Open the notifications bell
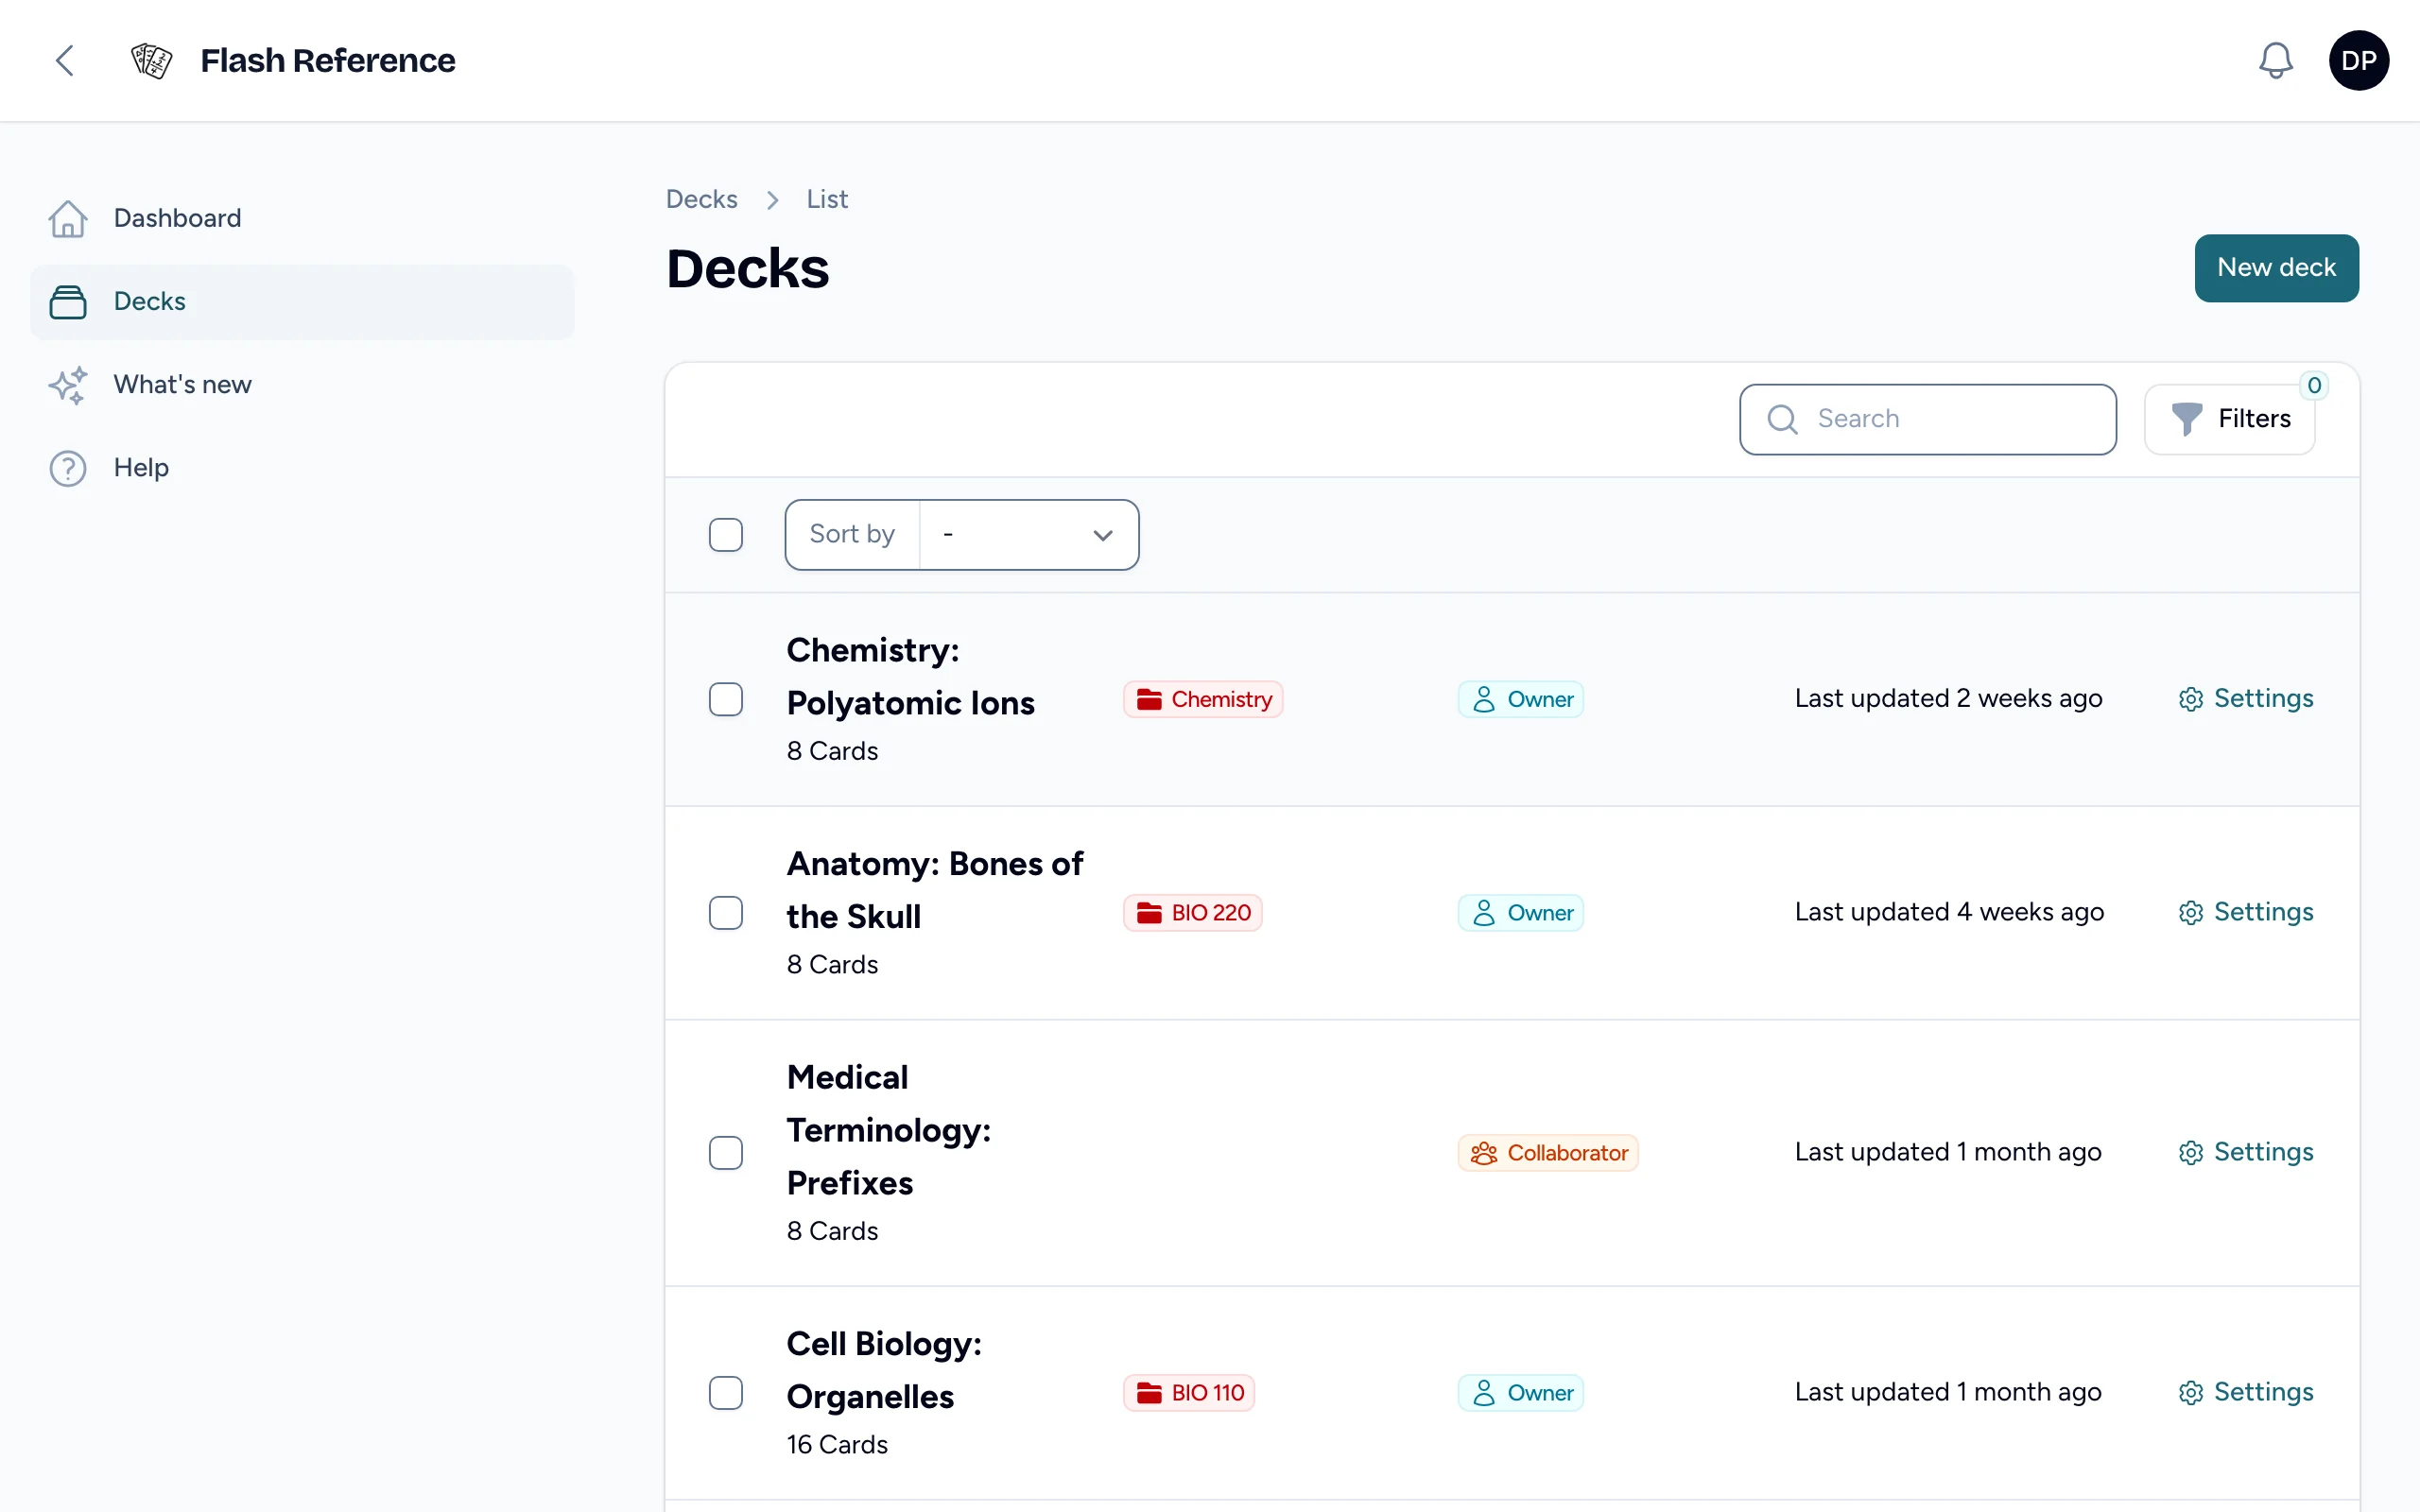The width and height of the screenshot is (2420, 1512). (x=2275, y=60)
